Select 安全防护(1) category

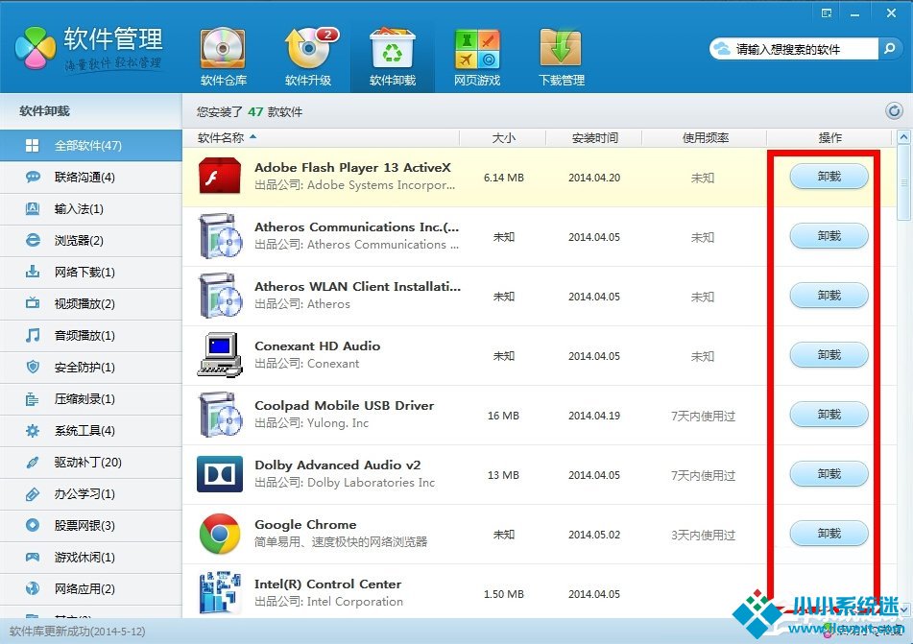pyautogui.click(x=91, y=368)
